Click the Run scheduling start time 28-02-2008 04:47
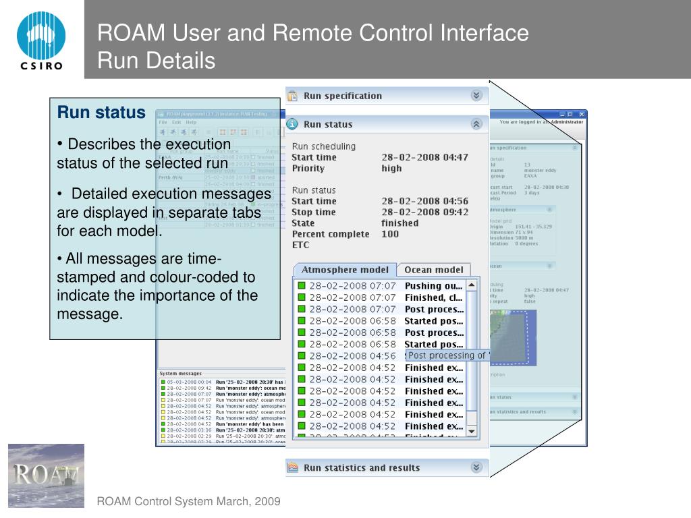 (x=425, y=157)
